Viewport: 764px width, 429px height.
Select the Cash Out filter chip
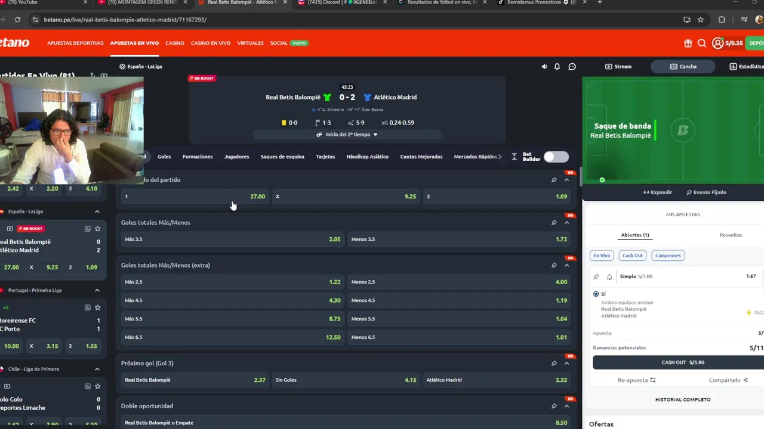pos(632,255)
